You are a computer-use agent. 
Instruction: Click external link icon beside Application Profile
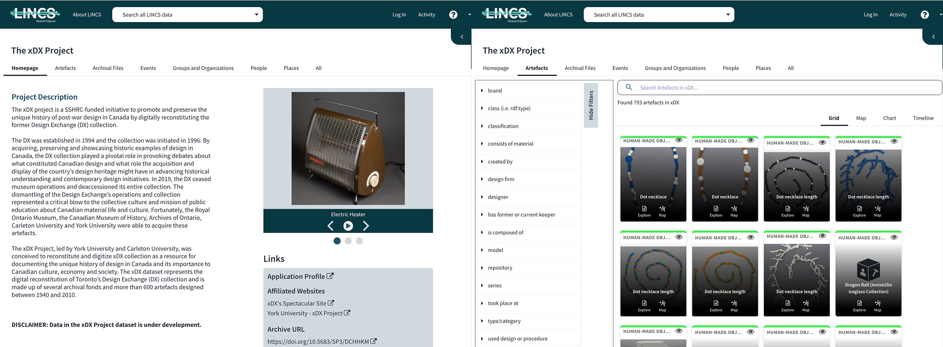[x=330, y=276]
